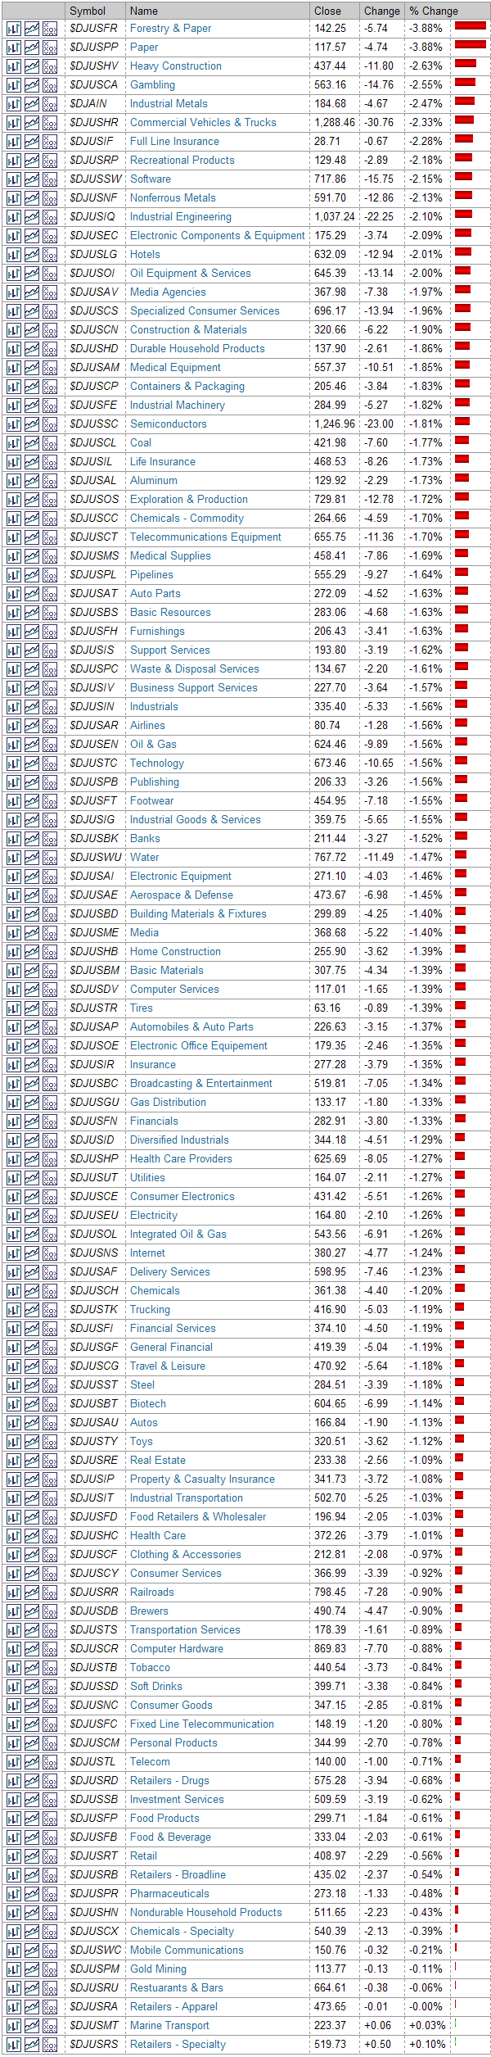491x2057 pixels.
Task: Click the Close column header
Action: pyautogui.click(x=327, y=11)
